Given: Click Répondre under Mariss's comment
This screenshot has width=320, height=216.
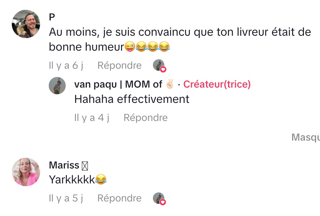Looking at the screenshot, I should (120, 198).
